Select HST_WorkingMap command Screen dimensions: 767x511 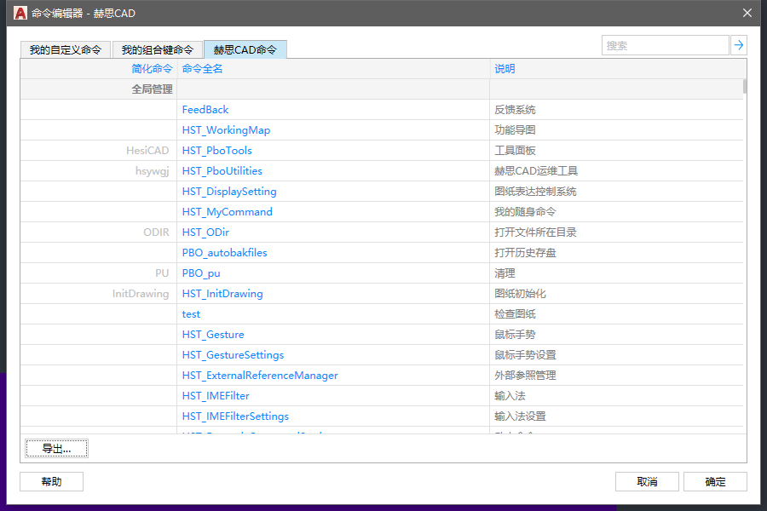coord(226,130)
